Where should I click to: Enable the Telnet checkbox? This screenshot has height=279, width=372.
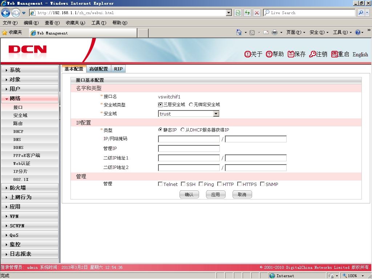tap(160, 184)
